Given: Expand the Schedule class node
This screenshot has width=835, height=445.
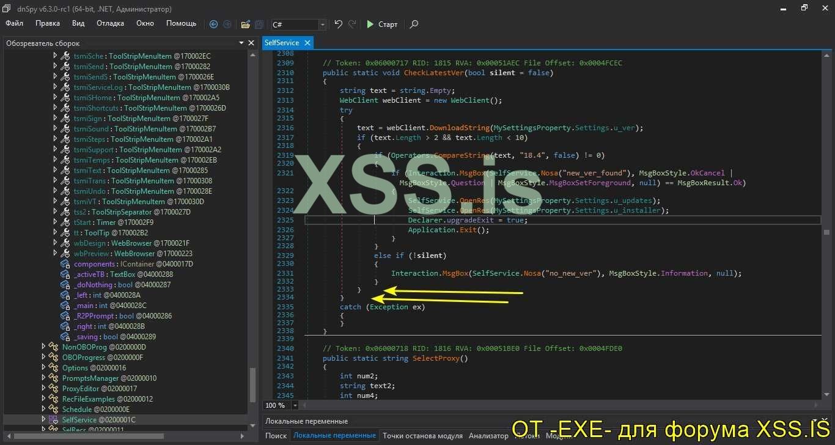Looking at the screenshot, I should coord(43,410).
